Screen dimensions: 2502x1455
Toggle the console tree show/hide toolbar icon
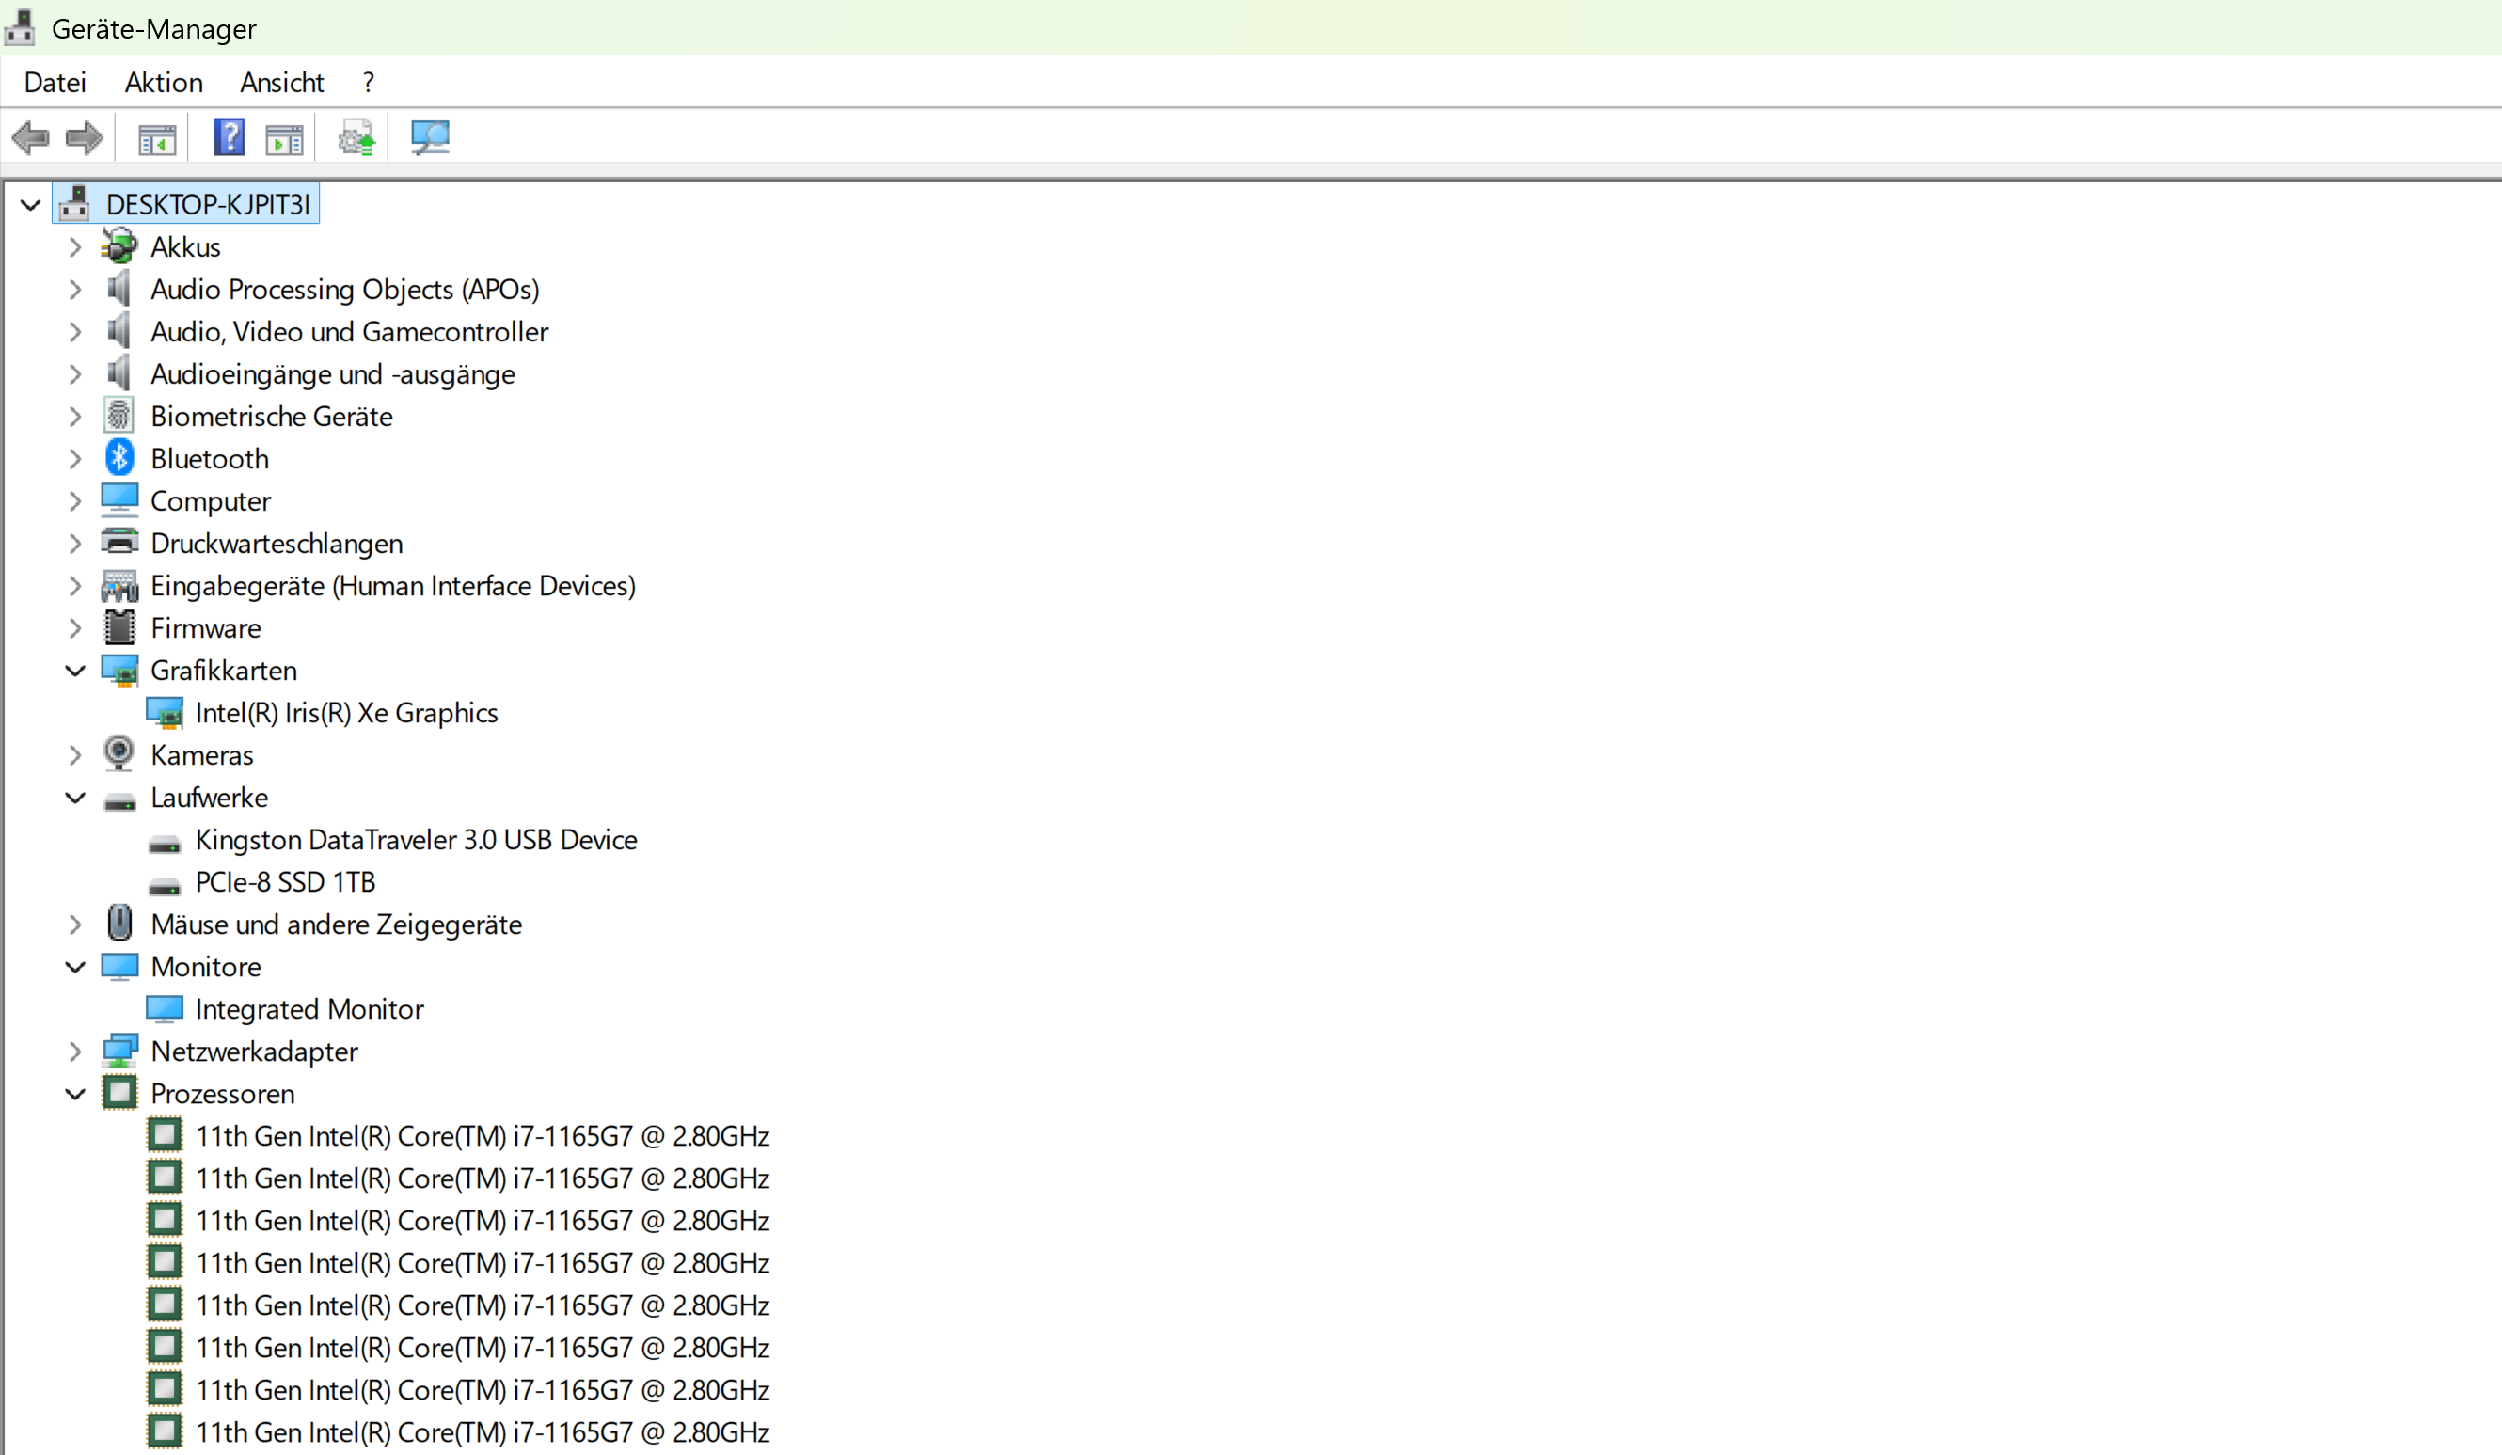[x=157, y=138]
